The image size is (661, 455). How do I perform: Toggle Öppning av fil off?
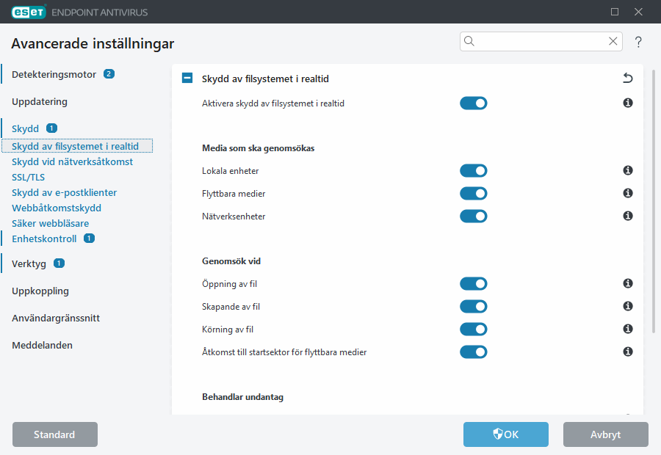click(x=474, y=283)
